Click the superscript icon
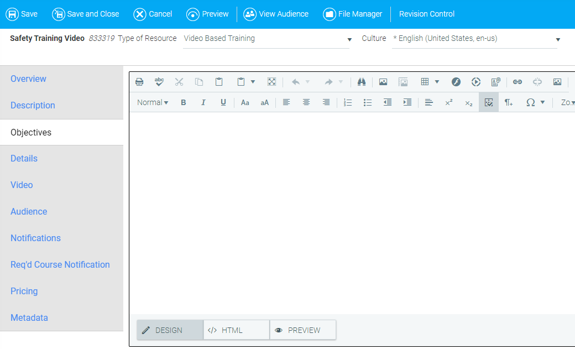 (449, 102)
